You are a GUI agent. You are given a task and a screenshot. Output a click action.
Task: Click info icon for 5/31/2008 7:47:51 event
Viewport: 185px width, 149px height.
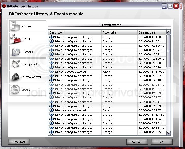coord(51,41)
